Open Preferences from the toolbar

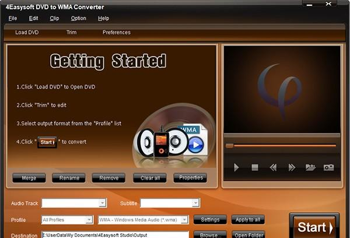pos(117,32)
